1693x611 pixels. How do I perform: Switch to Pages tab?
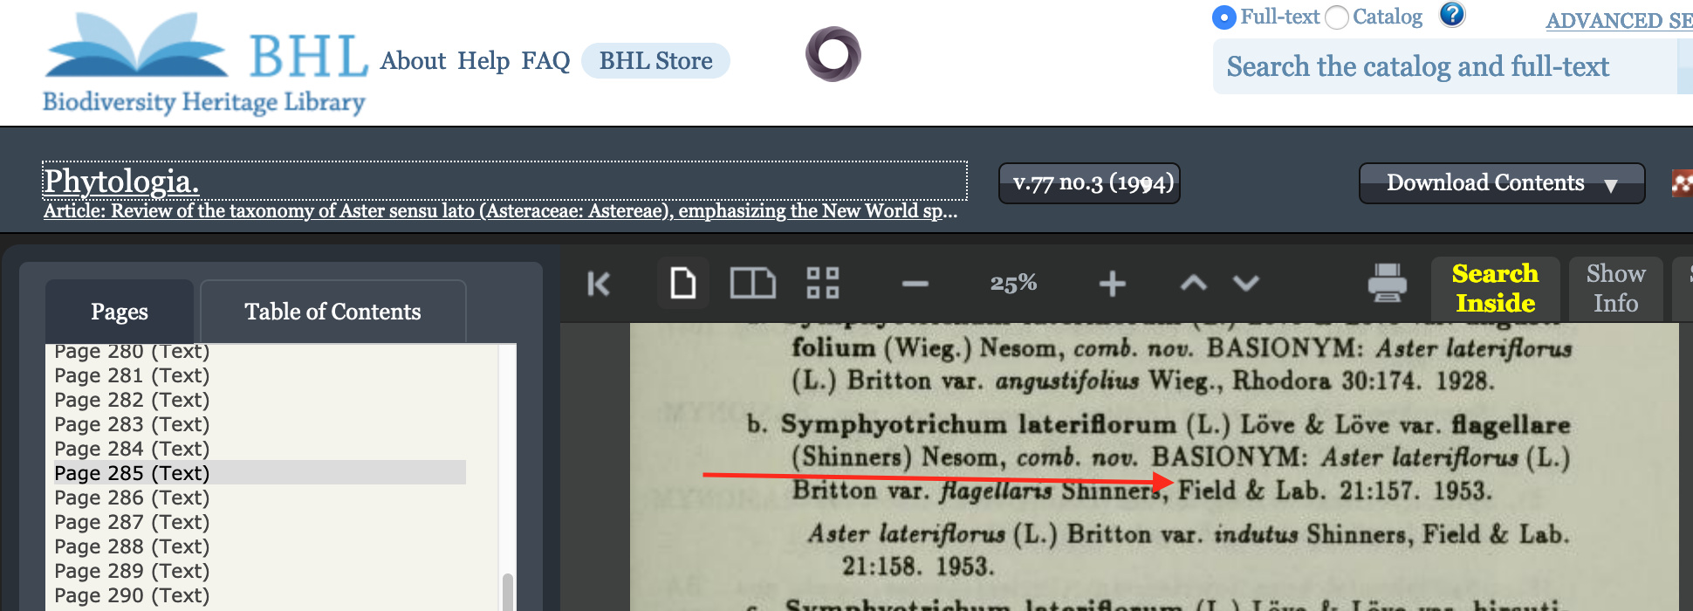(x=120, y=312)
